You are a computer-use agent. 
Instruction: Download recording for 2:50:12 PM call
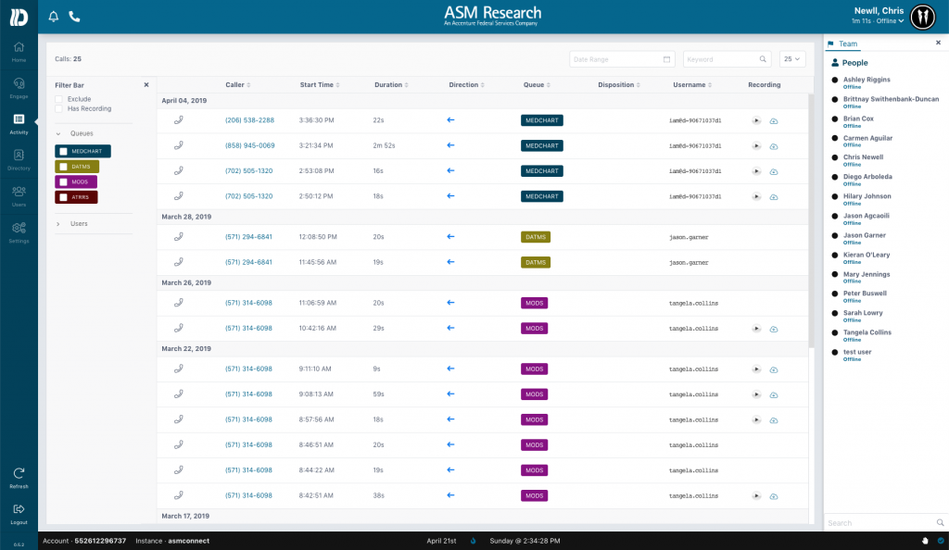[x=774, y=197]
